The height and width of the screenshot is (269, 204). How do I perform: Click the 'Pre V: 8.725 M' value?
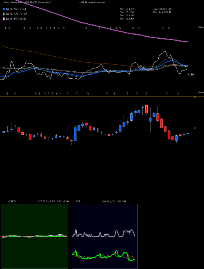162,12
